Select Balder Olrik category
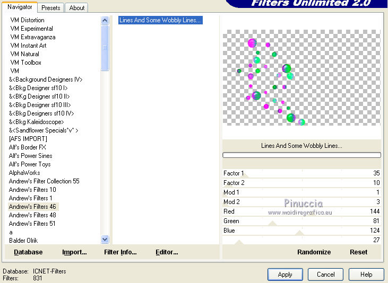The width and height of the screenshot is (388, 283). pyautogui.click(x=23, y=241)
